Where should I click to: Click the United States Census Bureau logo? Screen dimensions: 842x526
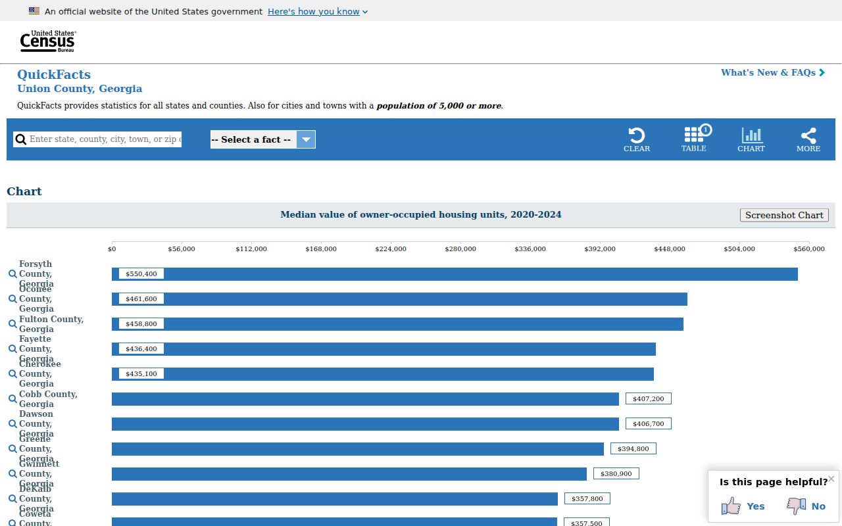[48, 41]
